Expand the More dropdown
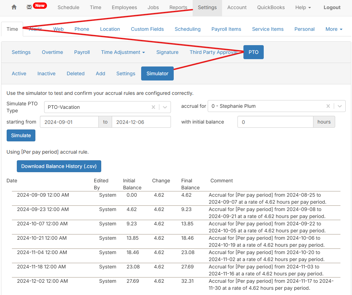 point(333,29)
